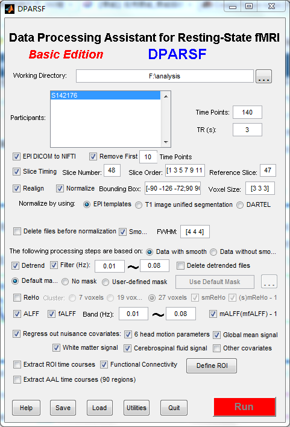Enable the ReHo checkbox
290x427 pixels.
point(17,298)
